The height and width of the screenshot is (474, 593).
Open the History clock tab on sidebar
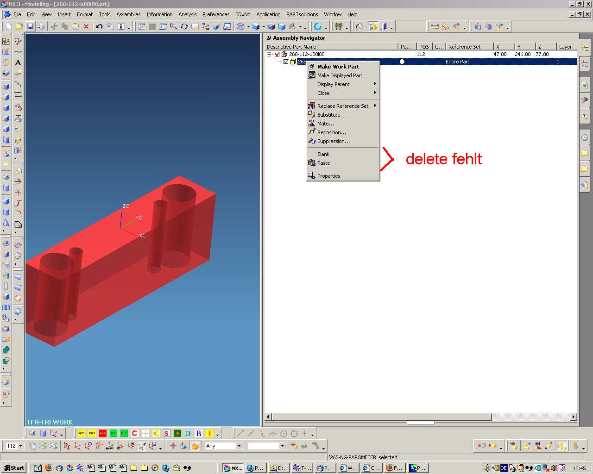(585, 138)
